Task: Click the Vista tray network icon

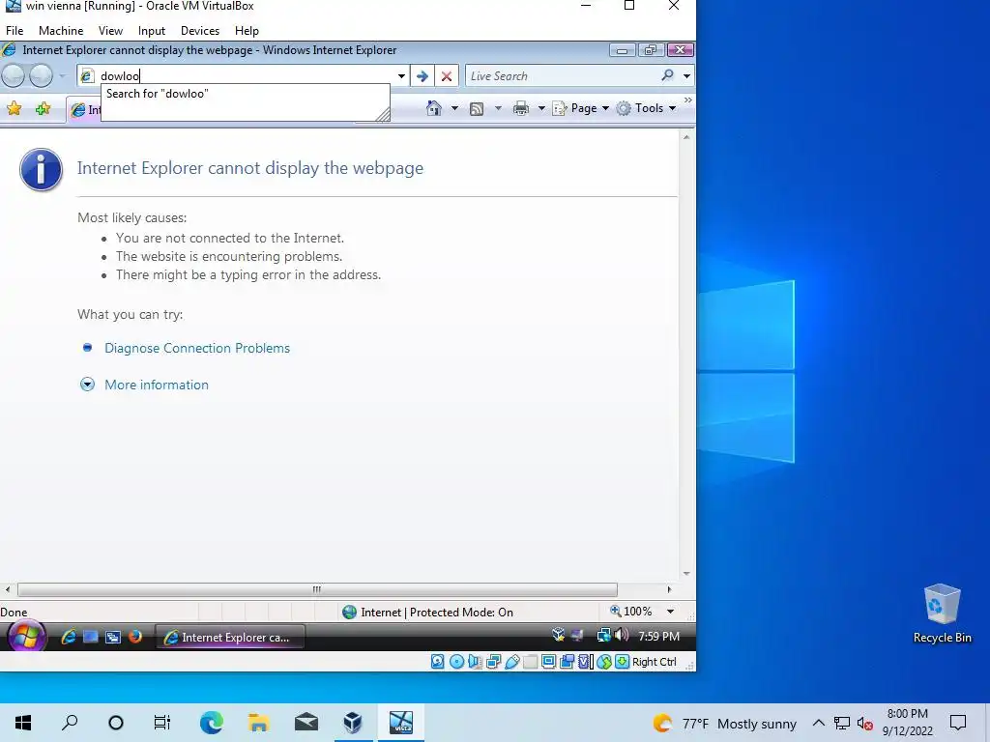Action: coord(604,636)
